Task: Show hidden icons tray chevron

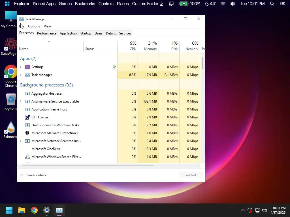Action: pos(243,210)
